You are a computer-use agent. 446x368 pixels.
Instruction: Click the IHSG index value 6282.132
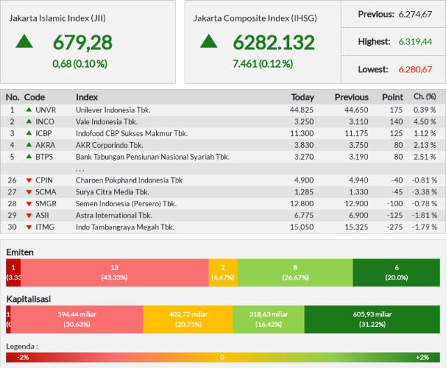pyautogui.click(x=274, y=43)
